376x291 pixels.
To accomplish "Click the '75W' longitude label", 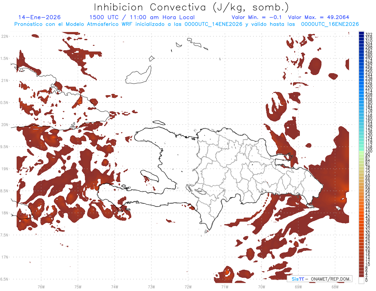I will [x=78, y=287].
